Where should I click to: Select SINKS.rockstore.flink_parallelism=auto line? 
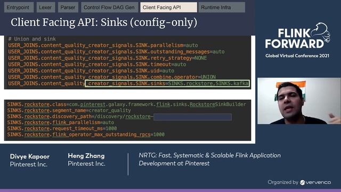(x=60, y=123)
